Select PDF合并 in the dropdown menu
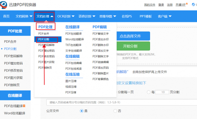 click(x=44, y=34)
